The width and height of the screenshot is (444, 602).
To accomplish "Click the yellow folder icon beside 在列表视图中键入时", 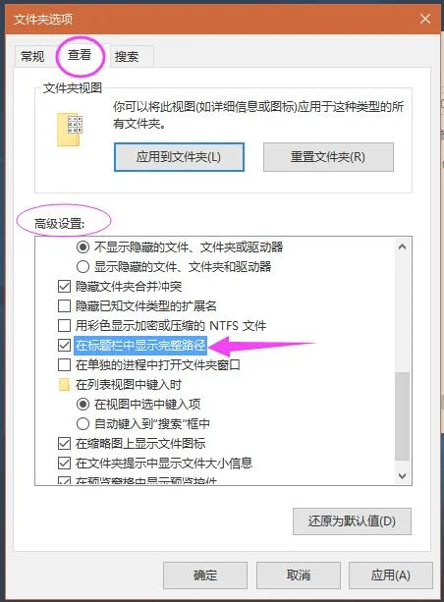I will click(64, 384).
